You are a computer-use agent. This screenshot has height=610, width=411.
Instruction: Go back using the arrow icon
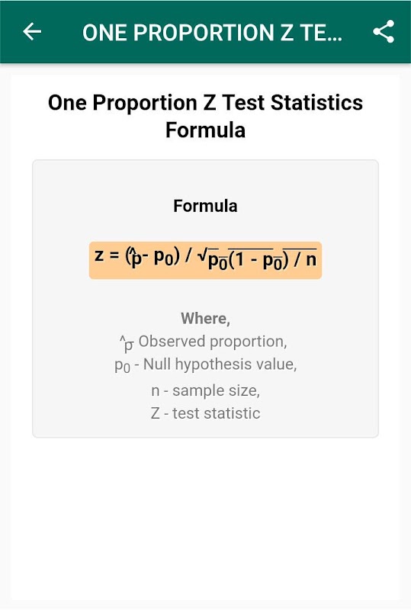coord(32,31)
